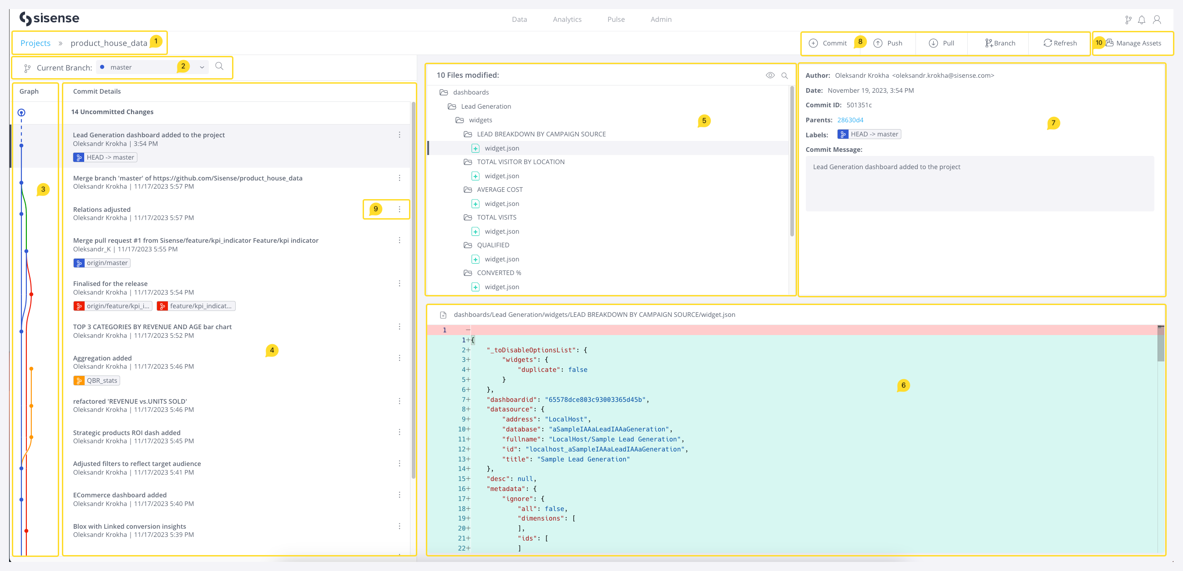
Task: Click the Sisense logo
Action: (49, 18)
